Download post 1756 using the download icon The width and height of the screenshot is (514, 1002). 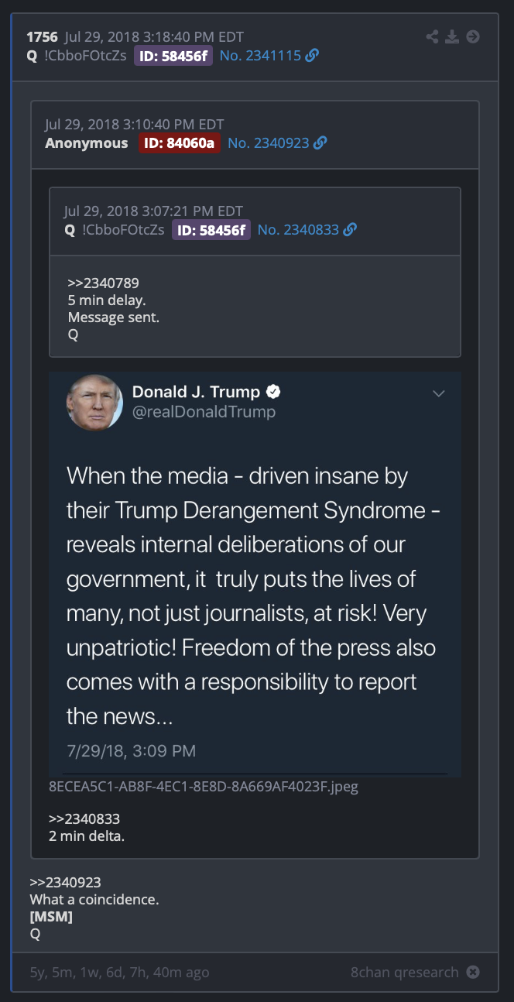click(x=452, y=36)
